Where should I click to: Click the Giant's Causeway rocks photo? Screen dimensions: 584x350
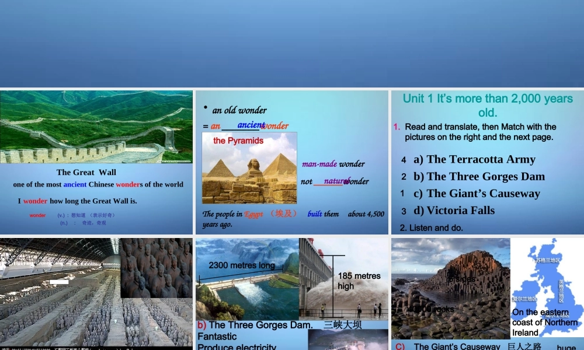tap(450, 289)
